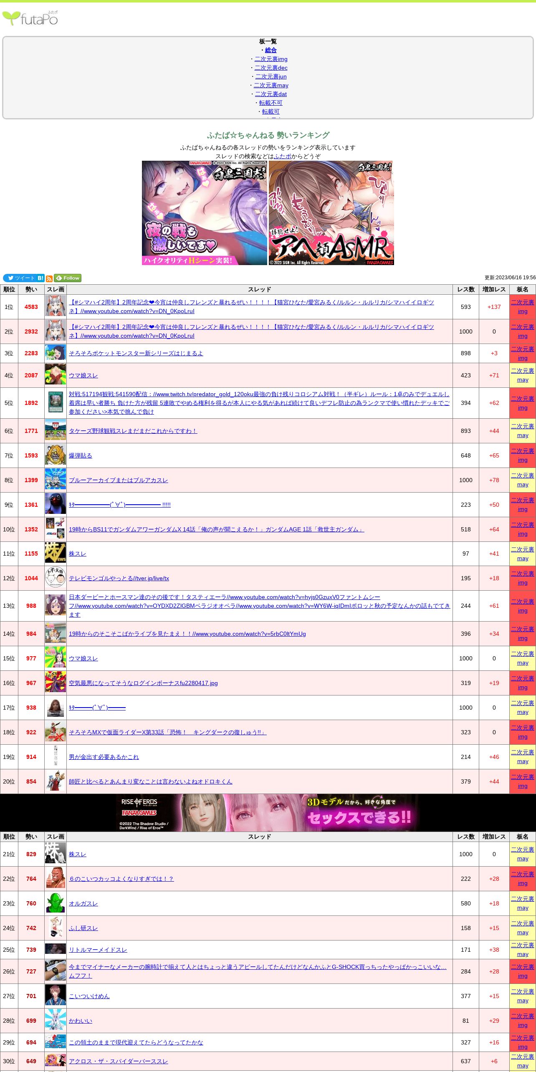Viewport: 536px width, 1072px height.
Task: Follow the ふたポ search link
Action: point(283,156)
